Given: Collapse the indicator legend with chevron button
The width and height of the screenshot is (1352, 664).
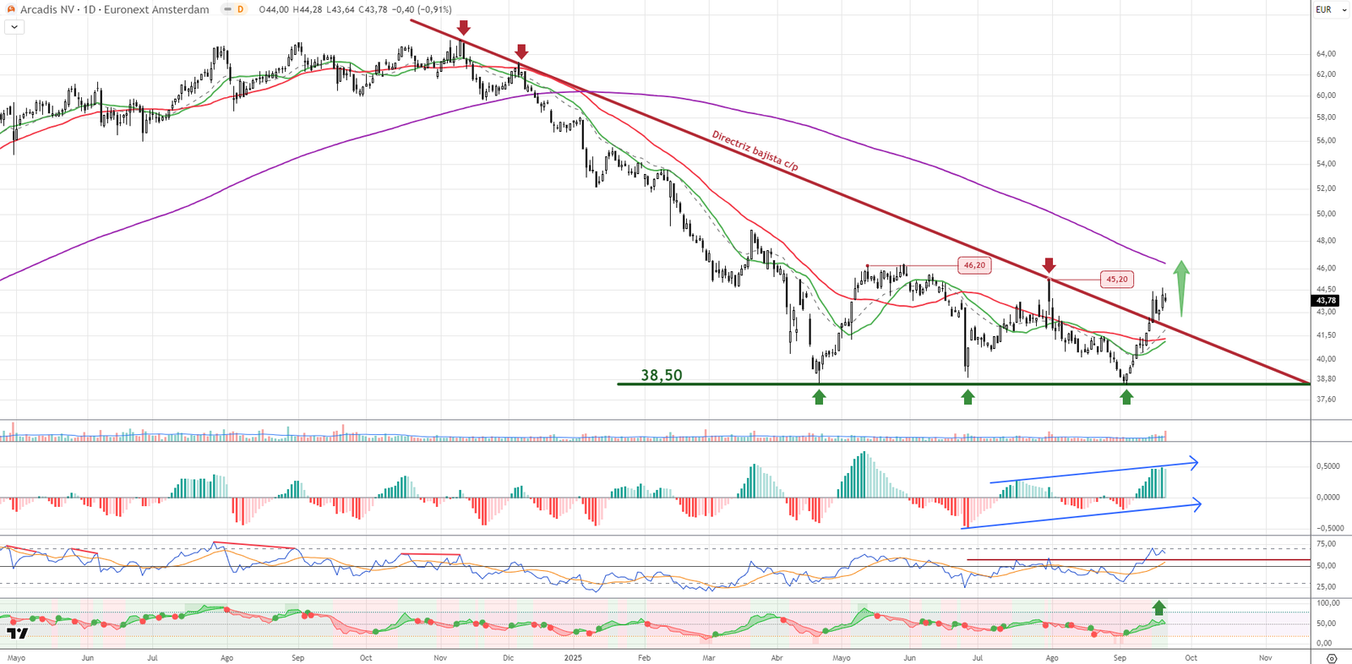Looking at the screenshot, I should click(x=14, y=27).
